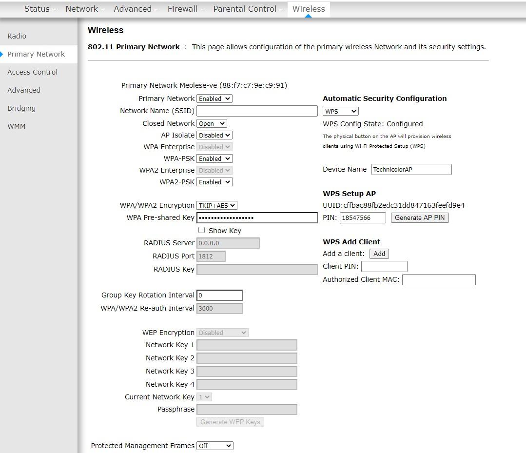Viewport: 526px width, 453px height.
Task: Click the WPA Pre-shared Key field
Action: coord(257,218)
